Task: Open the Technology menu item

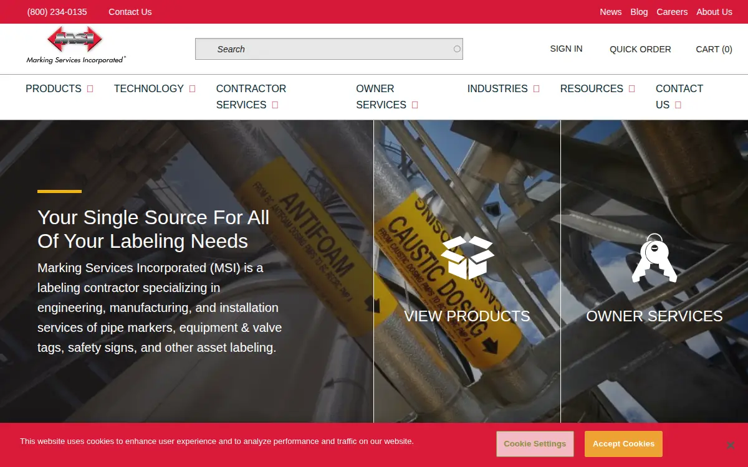Action: point(149,88)
